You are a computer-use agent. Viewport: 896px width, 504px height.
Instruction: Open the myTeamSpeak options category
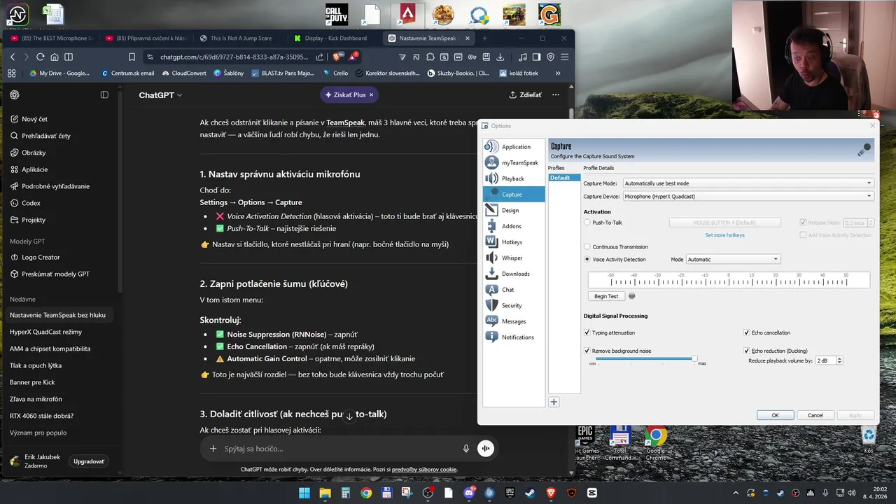coord(514,162)
